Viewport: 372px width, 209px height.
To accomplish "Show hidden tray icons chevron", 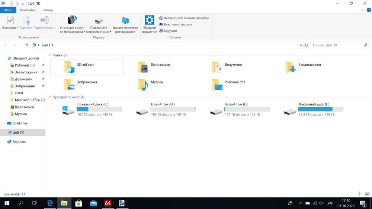I will coord(300,203).
